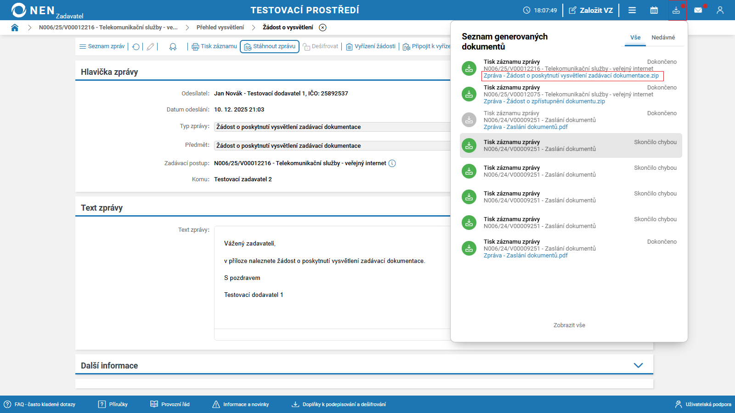Select the Vše tab
Image resolution: width=735 pixels, height=413 pixels.
point(635,38)
